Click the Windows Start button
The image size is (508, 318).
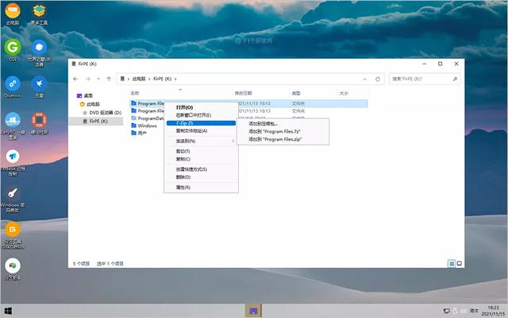point(9,309)
